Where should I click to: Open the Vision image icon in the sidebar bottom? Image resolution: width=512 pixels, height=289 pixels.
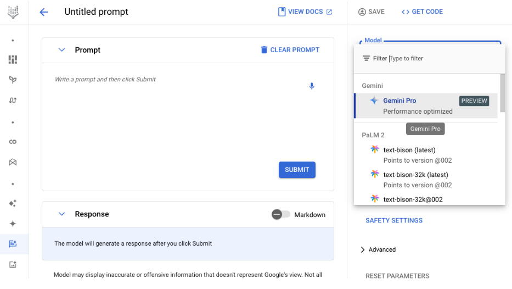(13, 264)
